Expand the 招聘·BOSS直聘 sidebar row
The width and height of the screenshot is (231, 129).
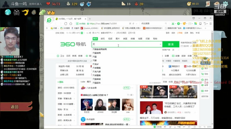click(x=66, y=104)
